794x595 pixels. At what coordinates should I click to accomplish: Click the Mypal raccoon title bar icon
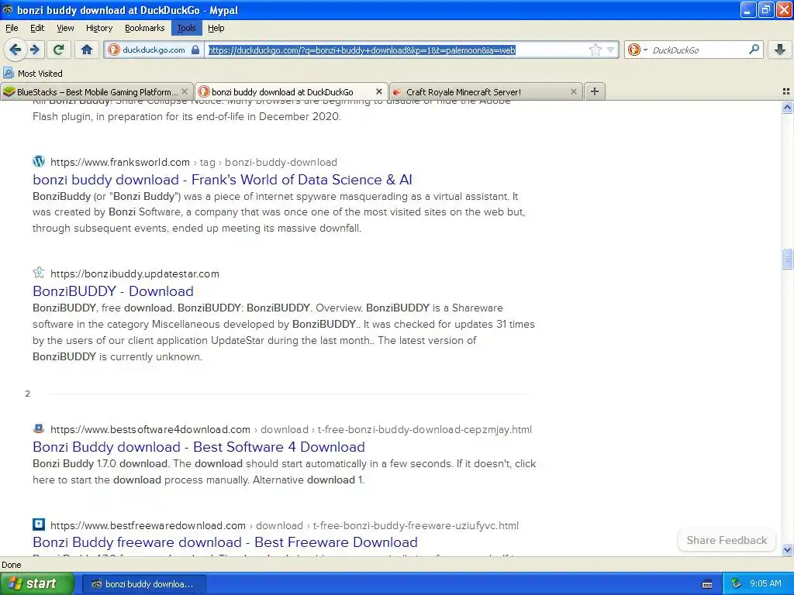[x=8, y=9]
